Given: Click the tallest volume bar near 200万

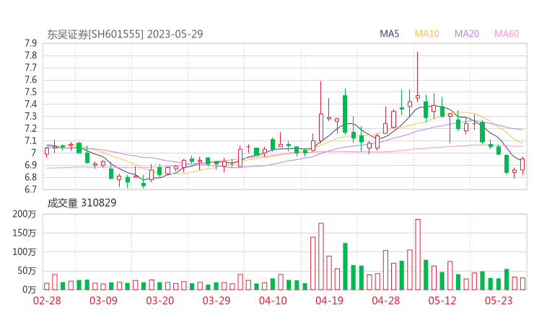Looking at the screenshot, I should pos(418,254).
